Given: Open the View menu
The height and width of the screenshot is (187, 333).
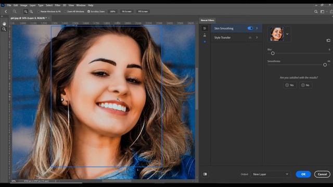Looking at the screenshot, I should tap(71, 5).
